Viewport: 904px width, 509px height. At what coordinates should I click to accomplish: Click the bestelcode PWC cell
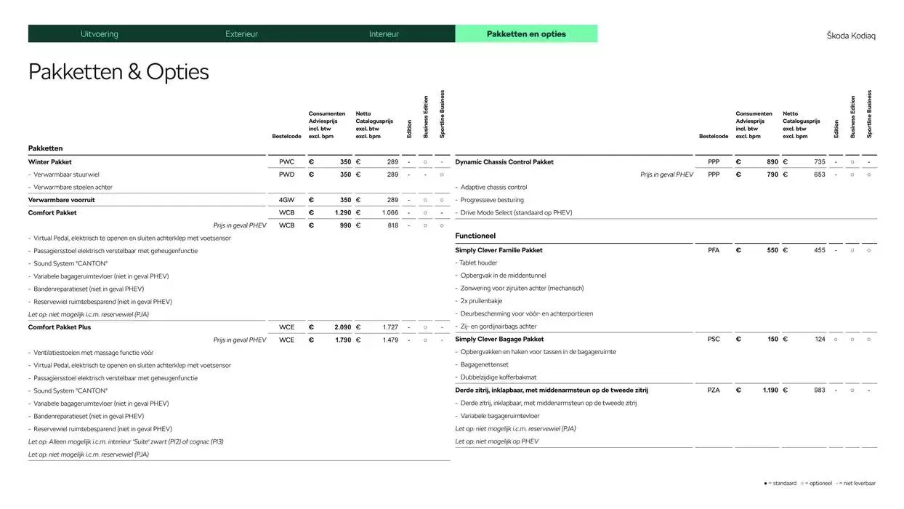286,161
